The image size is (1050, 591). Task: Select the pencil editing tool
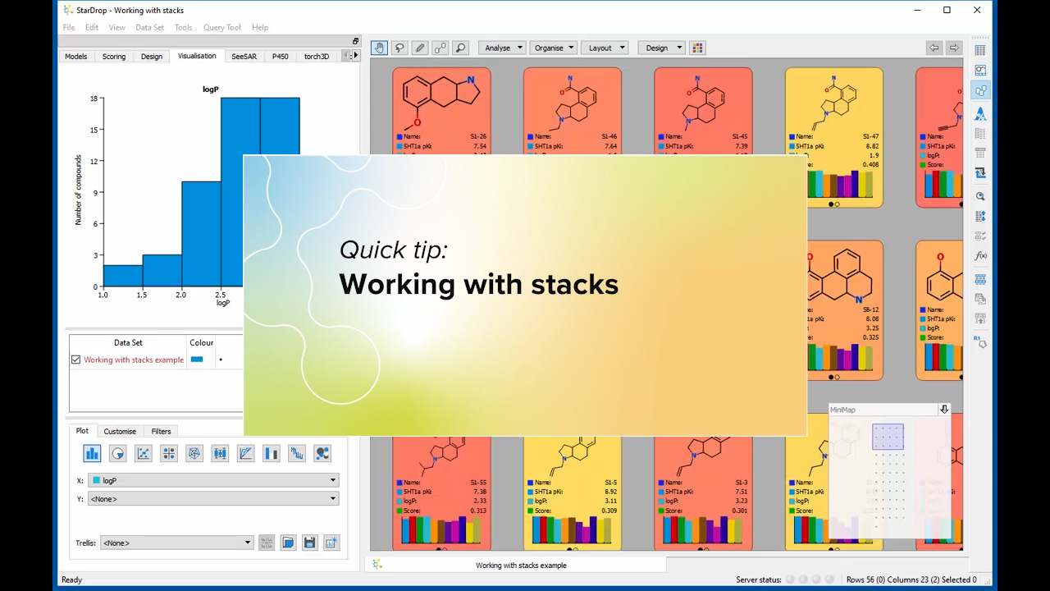419,48
